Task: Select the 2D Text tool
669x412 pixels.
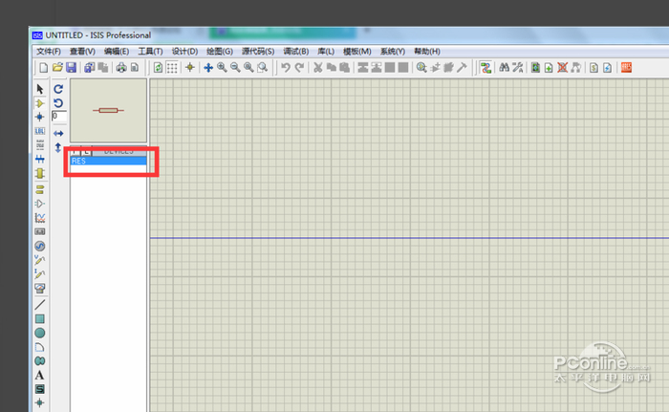Action: tap(40, 375)
